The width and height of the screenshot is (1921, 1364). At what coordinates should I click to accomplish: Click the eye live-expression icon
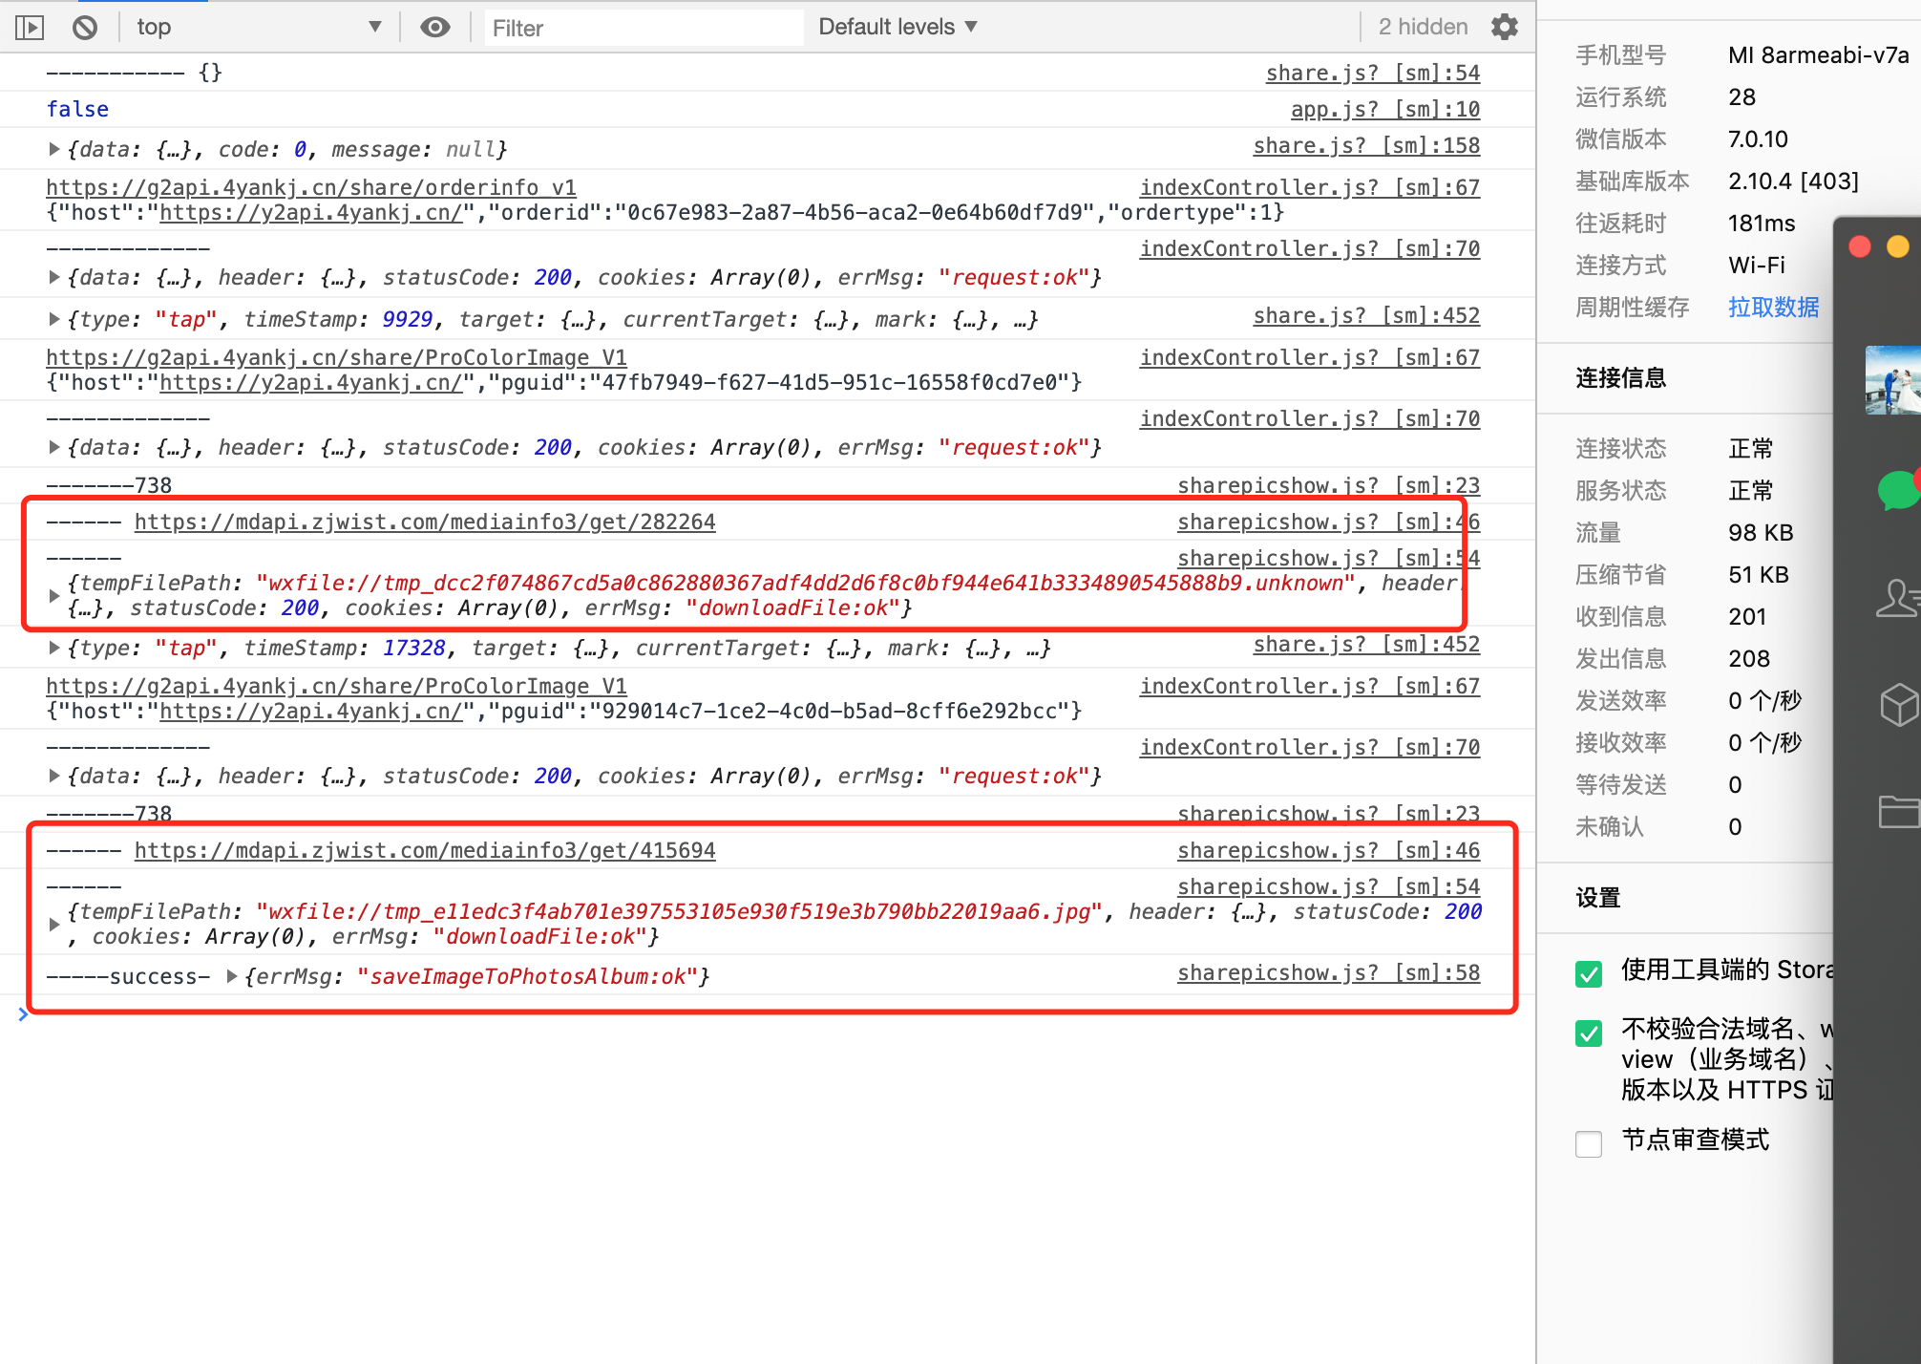click(435, 28)
